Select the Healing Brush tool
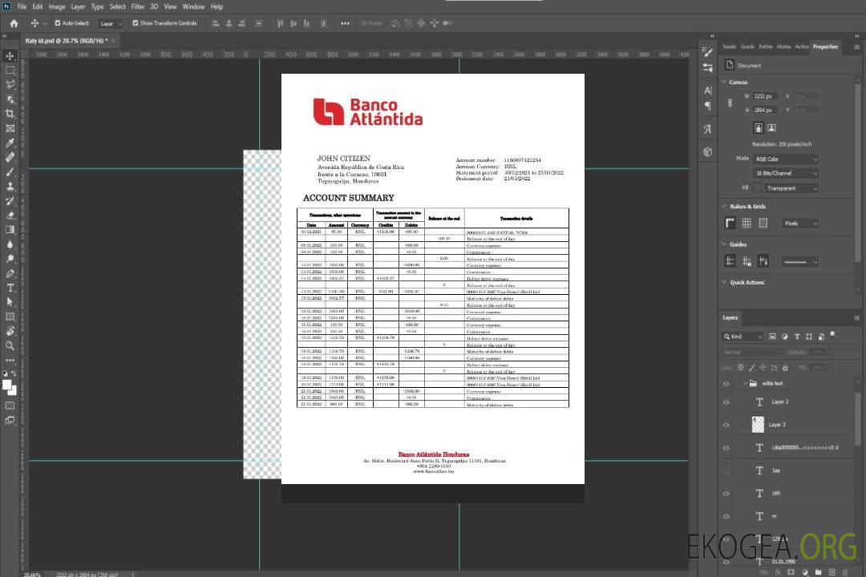The height and width of the screenshot is (577, 866). [10, 157]
